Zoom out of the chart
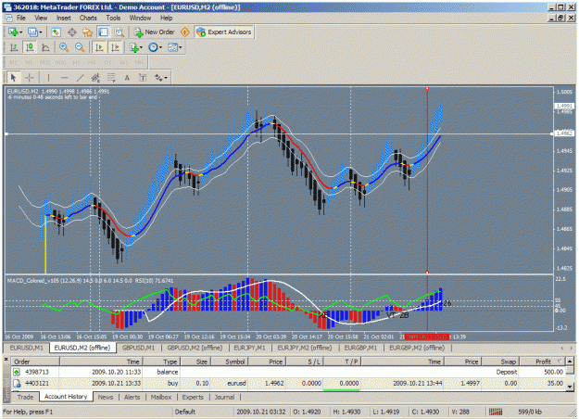Image resolution: width=579 pixels, height=419 pixels. [80, 47]
